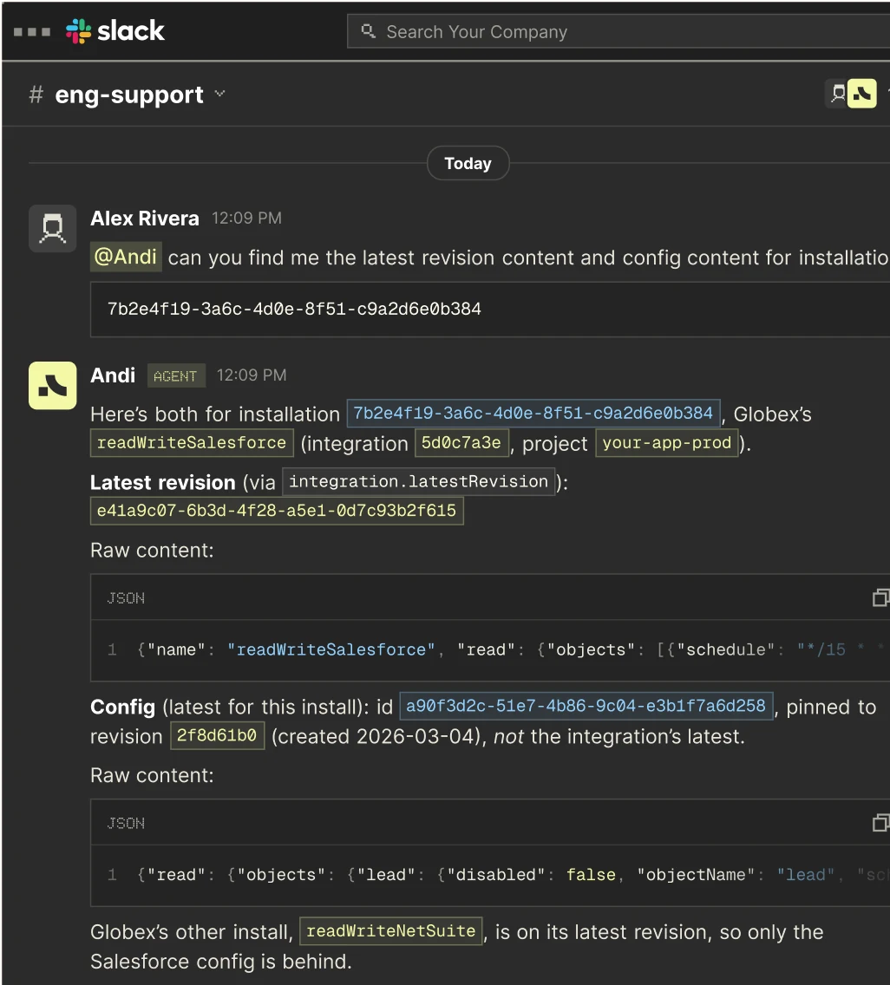The height and width of the screenshot is (985, 890).
Task: Click the first JSON block's readWriteSalesforce line
Action: point(490,650)
